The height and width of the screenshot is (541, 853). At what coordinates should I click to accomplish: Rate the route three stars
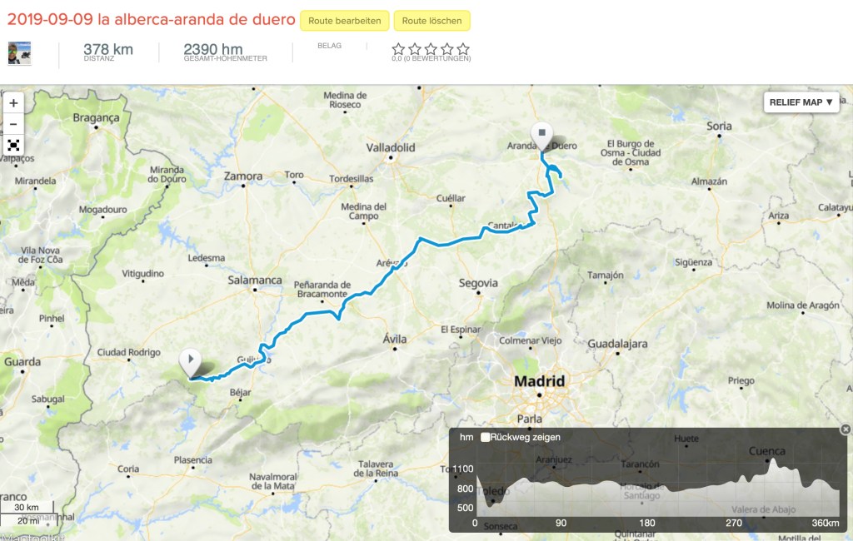(431, 49)
